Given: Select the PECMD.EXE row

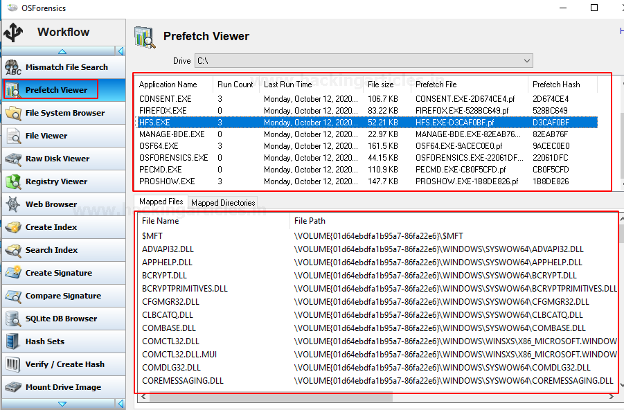Looking at the screenshot, I should (x=366, y=170).
